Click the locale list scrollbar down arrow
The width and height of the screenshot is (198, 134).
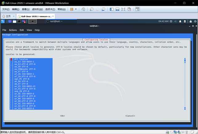pos(185,108)
